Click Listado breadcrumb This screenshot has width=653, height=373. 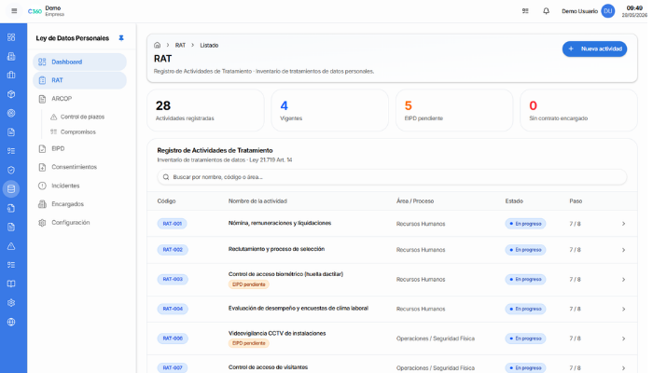209,45
